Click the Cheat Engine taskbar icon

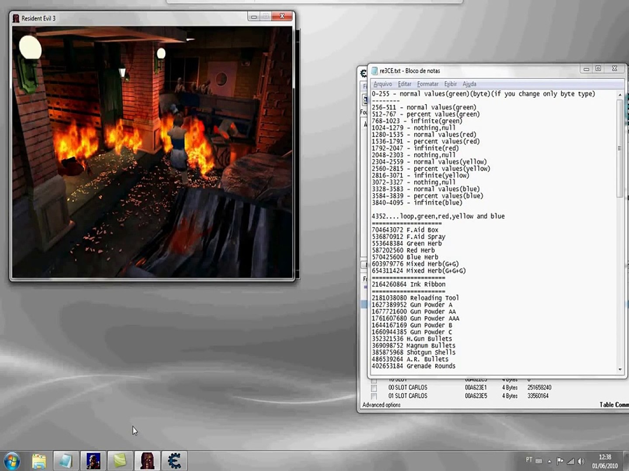[174, 461]
